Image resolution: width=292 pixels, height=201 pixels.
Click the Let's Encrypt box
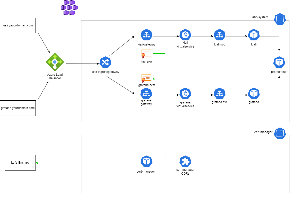point(20,163)
